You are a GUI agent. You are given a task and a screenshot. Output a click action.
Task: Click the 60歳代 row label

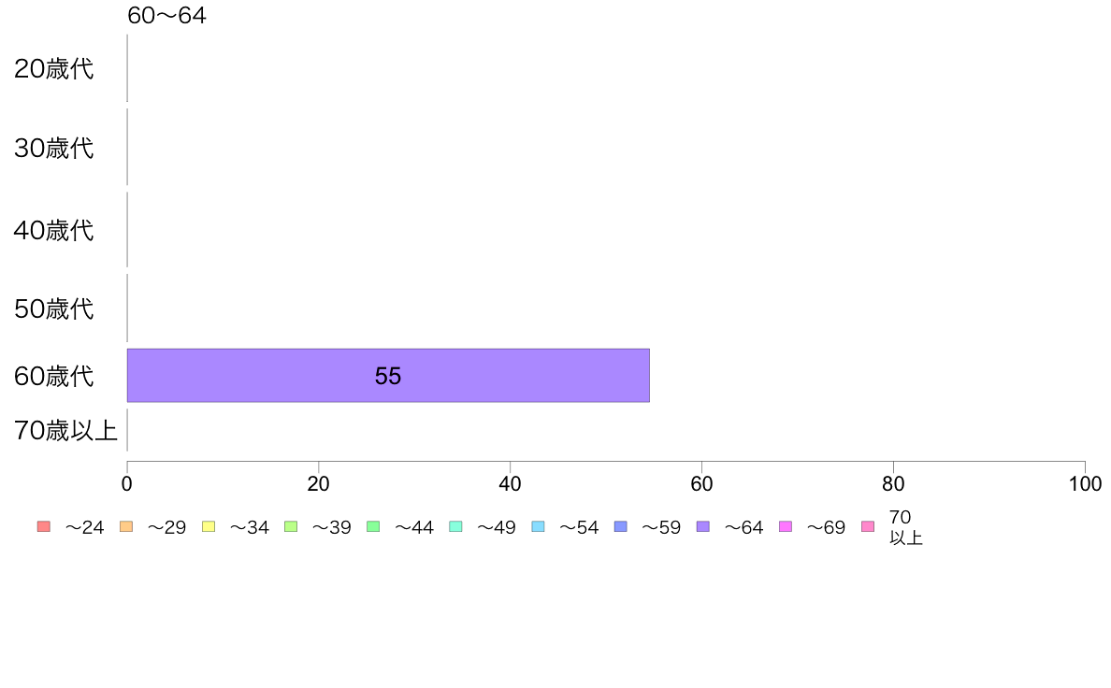pyautogui.click(x=54, y=376)
